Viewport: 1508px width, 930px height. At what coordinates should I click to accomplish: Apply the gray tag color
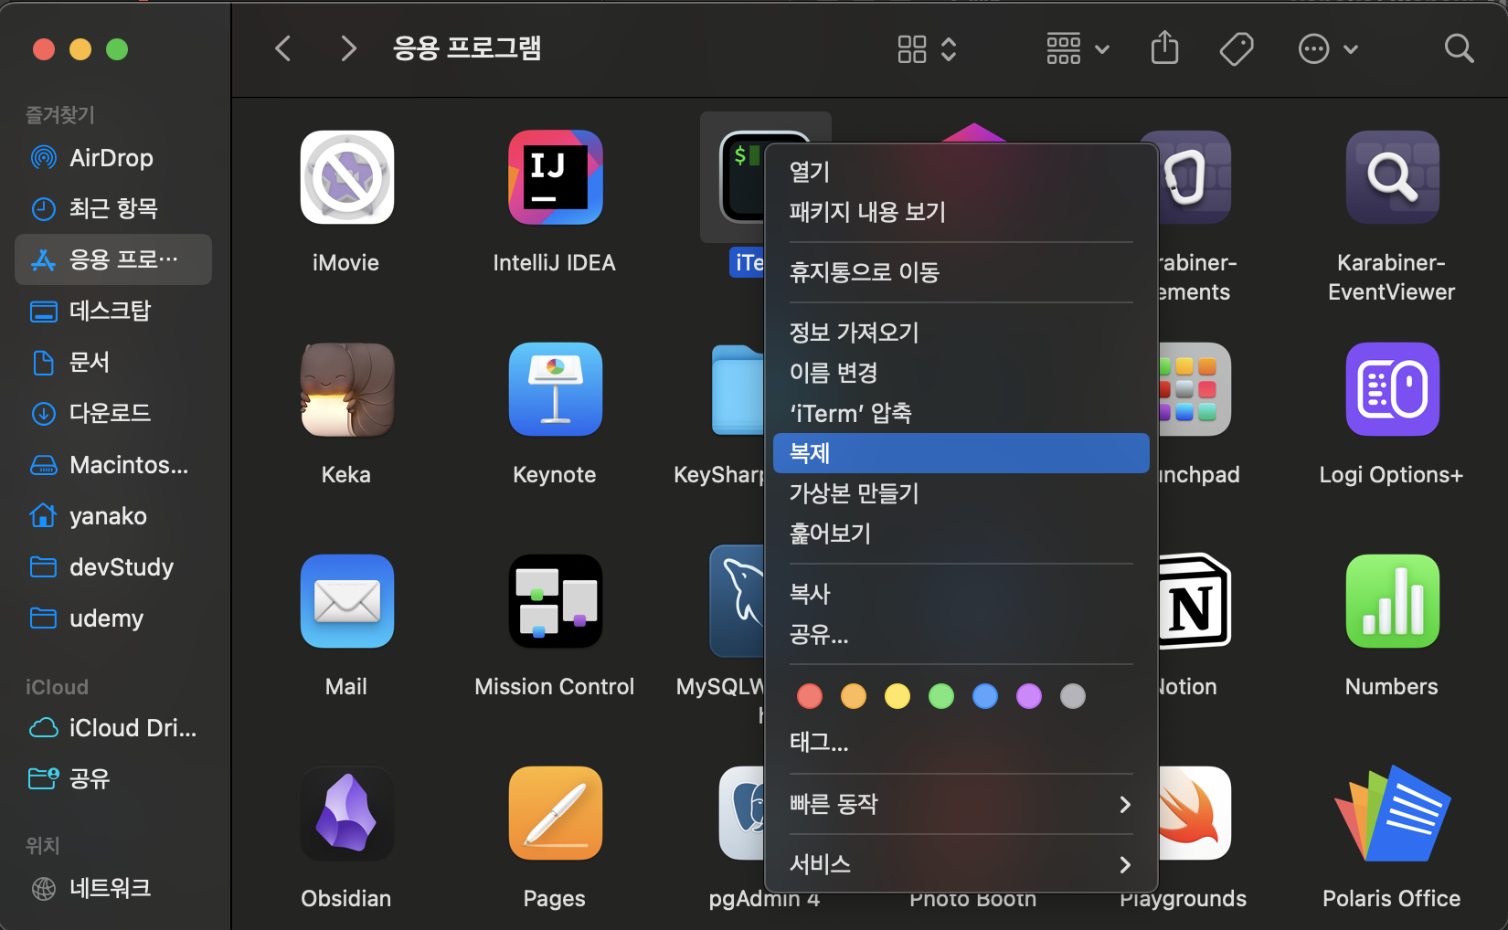click(x=1073, y=696)
